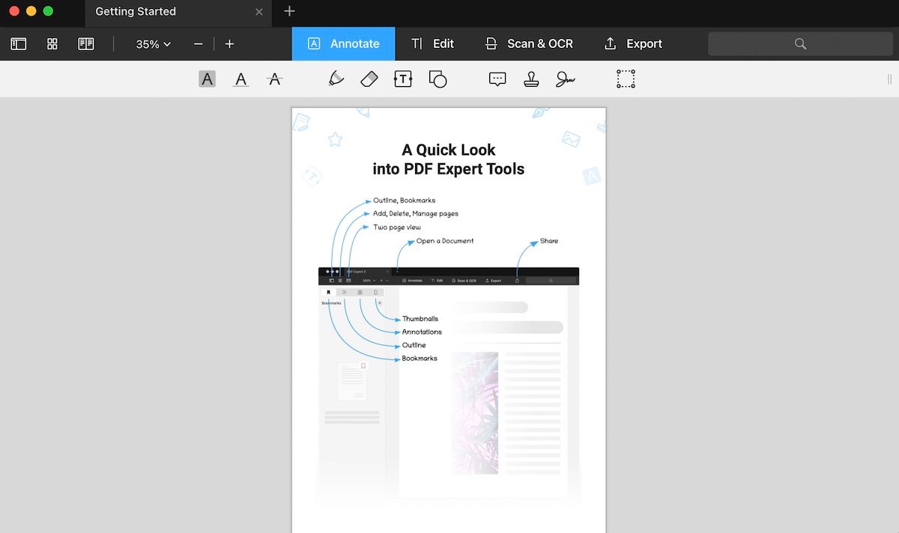This screenshot has width=899, height=533.
Task: Select the underline text tool
Action: click(240, 79)
